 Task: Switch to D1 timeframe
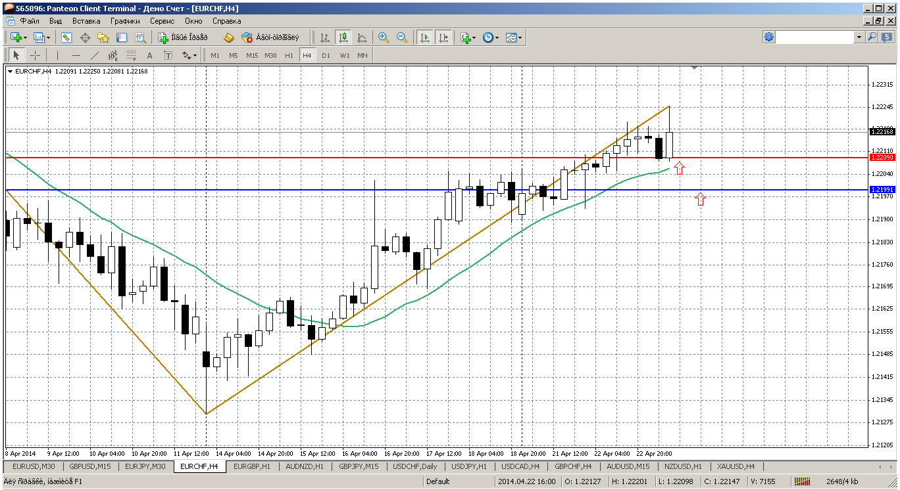(x=326, y=55)
